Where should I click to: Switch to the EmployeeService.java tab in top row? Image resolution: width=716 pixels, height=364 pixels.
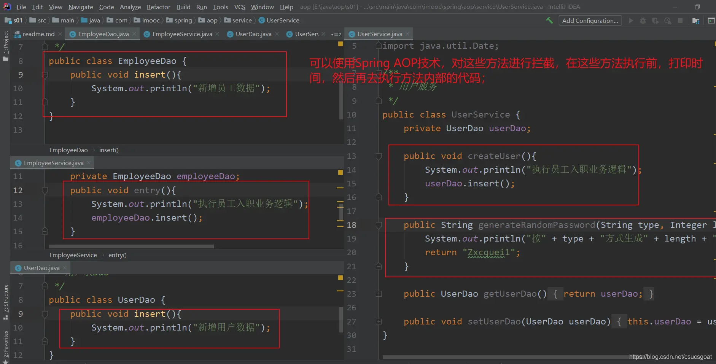[x=182, y=34]
